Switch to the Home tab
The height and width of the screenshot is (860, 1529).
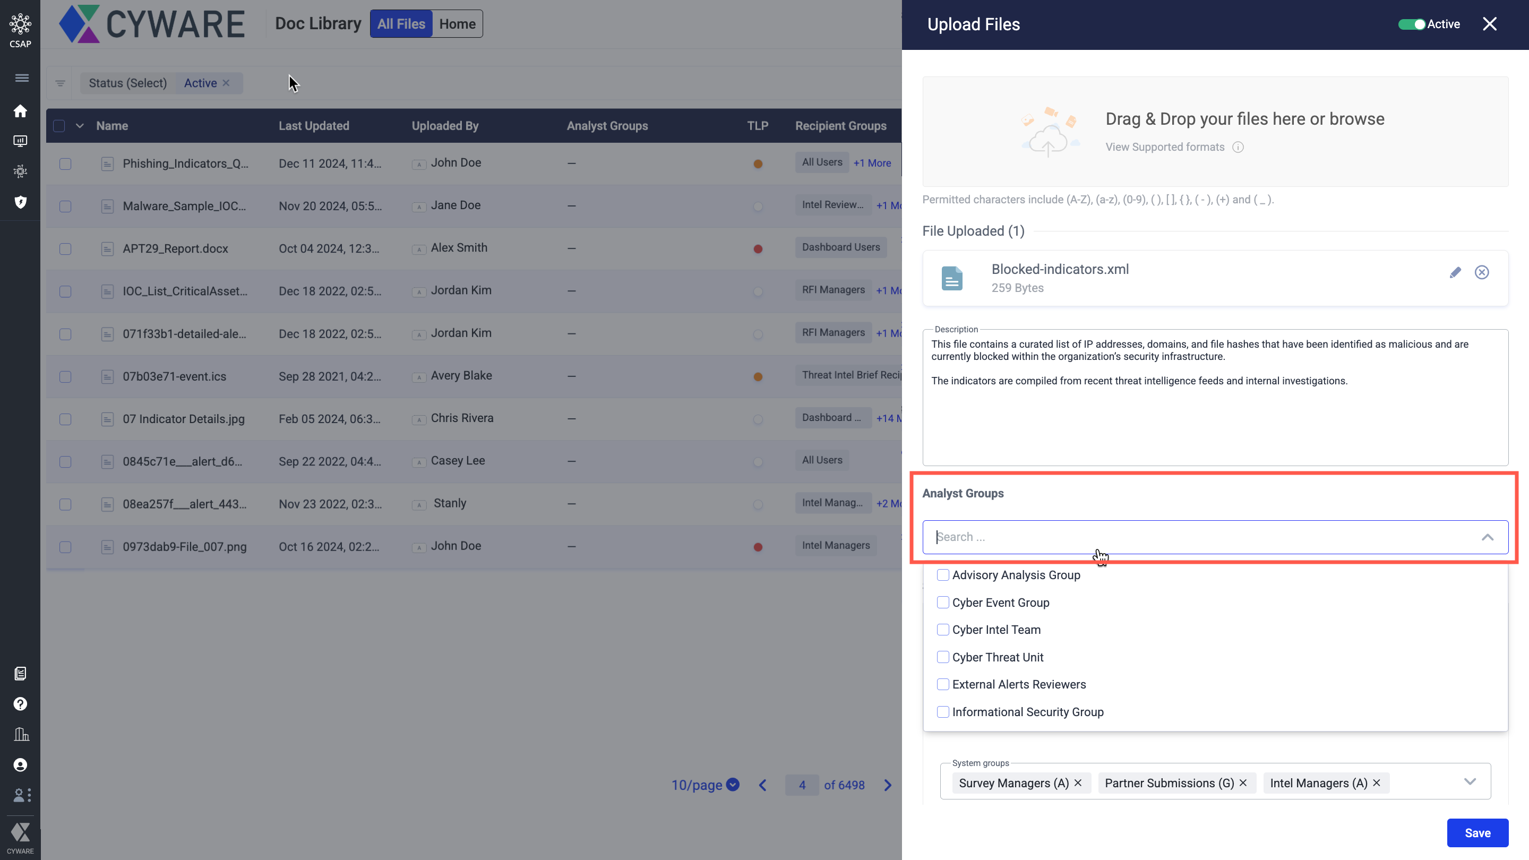[457, 24]
